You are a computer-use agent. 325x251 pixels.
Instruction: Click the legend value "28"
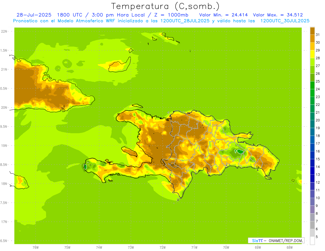point(318,58)
